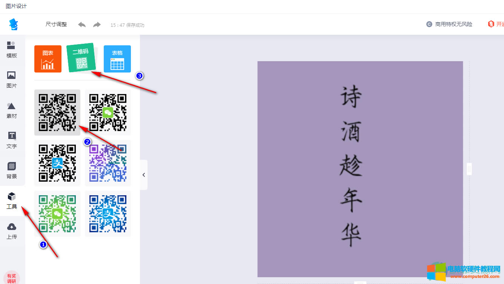Select the plain black QR code thumbnail
The height and width of the screenshot is (284, 504).
[57, 112]
